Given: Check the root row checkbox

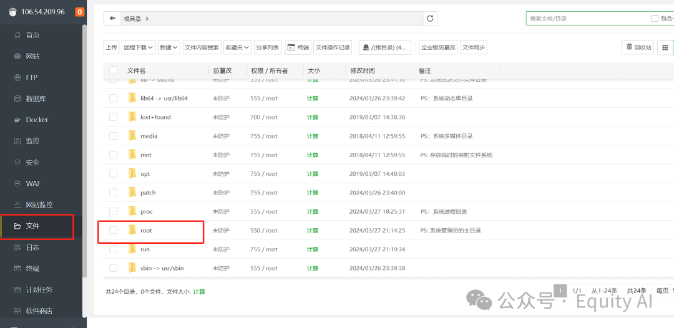Looking at the screenshot, I should pyautogui.click(x=113, y=231).
